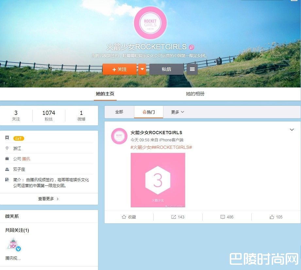This screenshot has height=270, width=301.
Task: Click the 微关系 section heading
Action: click(x=12, y=216)
